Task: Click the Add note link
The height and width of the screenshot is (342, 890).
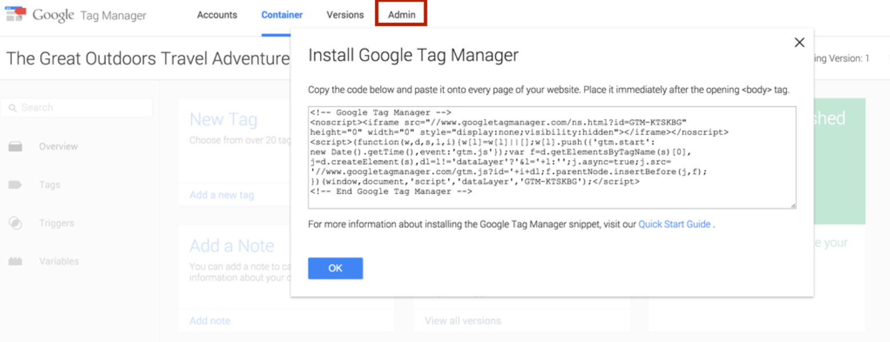Action: tap(210, 321)
